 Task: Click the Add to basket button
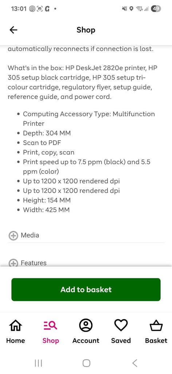tap(86, 290)
